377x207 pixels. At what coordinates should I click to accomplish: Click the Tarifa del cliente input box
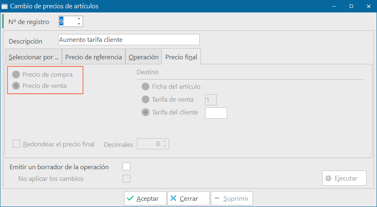216,113
